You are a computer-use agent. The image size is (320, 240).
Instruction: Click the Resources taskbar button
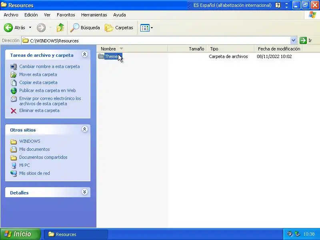click(76, 234)
